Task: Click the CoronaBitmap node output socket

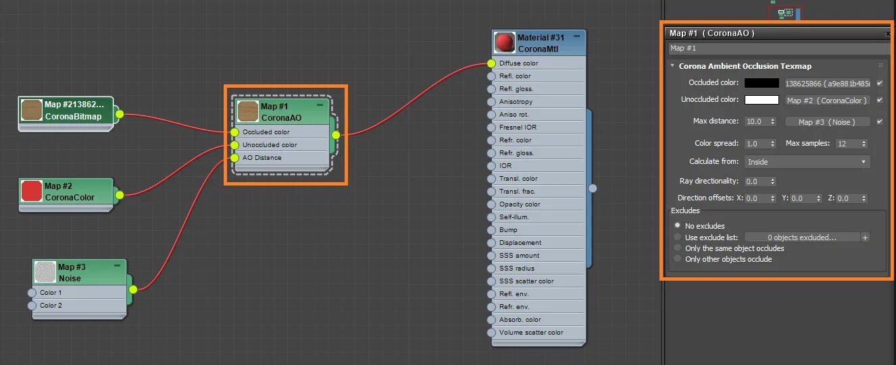Action: 120,114
